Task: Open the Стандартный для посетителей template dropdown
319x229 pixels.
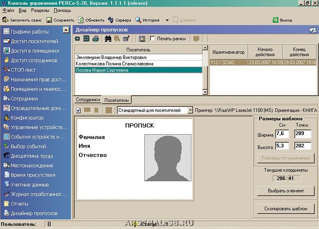Action: tap(190, 110)
